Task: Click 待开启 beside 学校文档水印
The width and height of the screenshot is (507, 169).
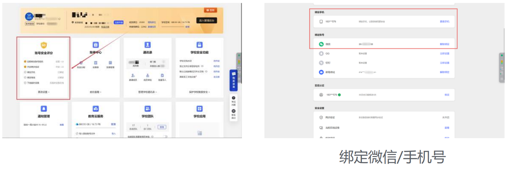Action: point(216,61)
